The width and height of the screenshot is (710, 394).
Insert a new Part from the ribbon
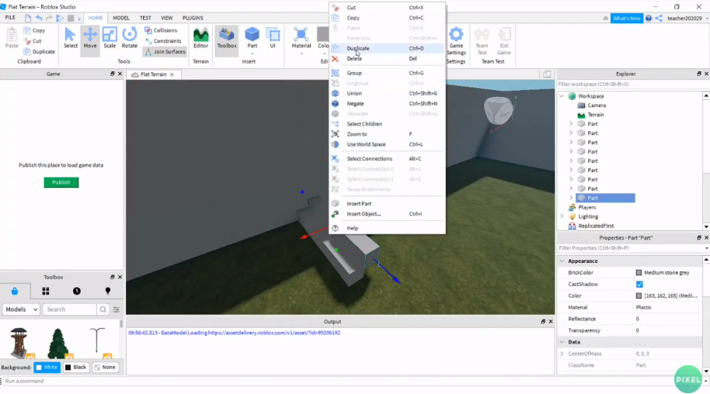[252, 36]
